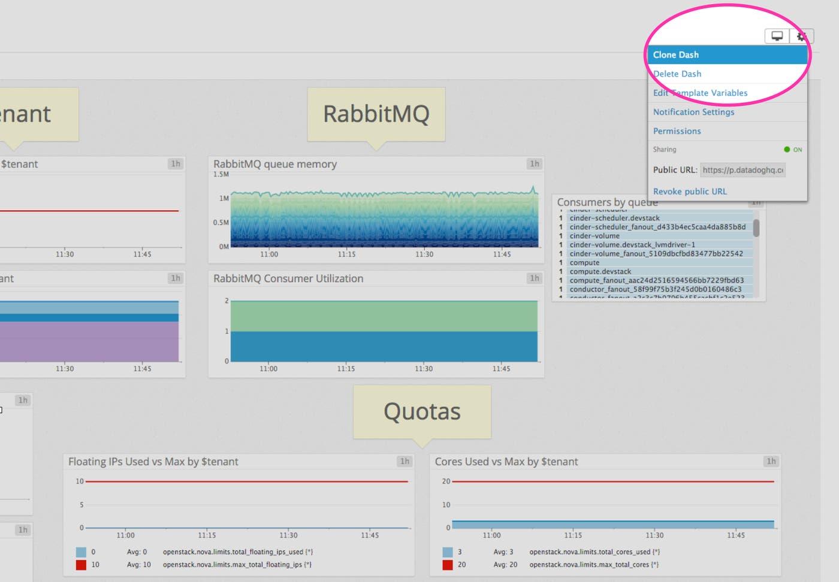Open 1h timeframe on RabbitMQ queue memory
Screen dimensions: 839x582
click(x=534, y=163)
